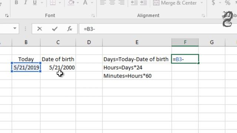Center text horizontally

(112, 3)
